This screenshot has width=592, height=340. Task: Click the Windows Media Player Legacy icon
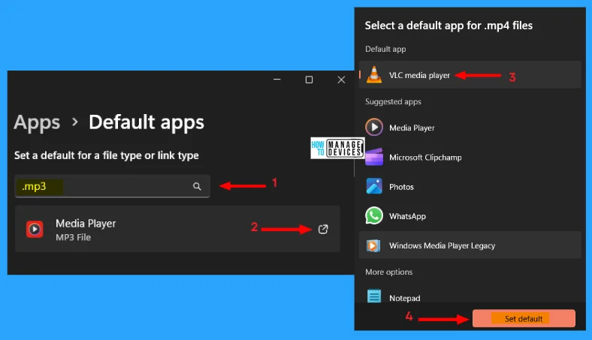[373, 245]
